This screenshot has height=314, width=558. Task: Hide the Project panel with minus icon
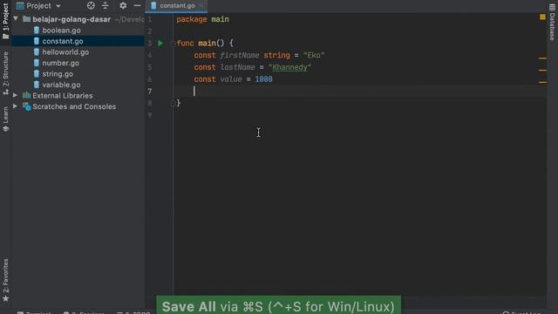137,5
